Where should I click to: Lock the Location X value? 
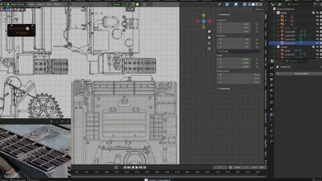(x=257, y=24)
